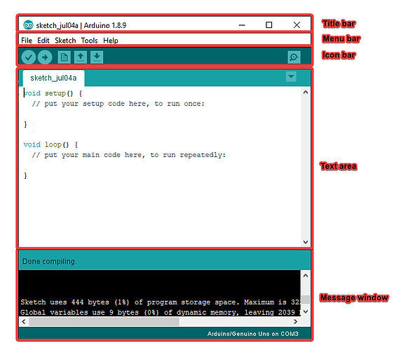Click the 'Done compiling.' status message
Image resolution: width=394 pixels, height=357 pixels.
tap(49, 262)
